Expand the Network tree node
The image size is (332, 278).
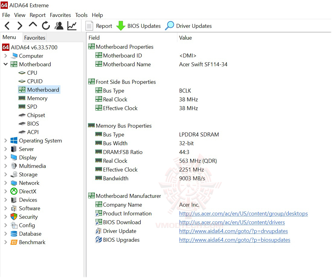click(x=6, y=183)
